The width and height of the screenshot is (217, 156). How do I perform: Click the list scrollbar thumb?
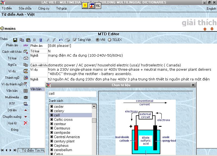[94, 121]
